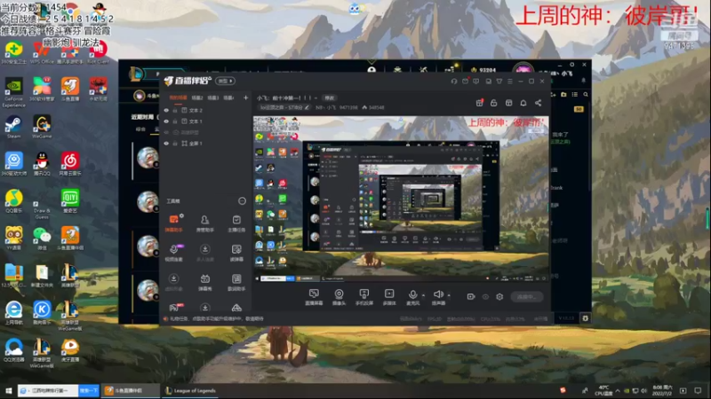Image resolution: width=711 pixels, height=399 pixels.
Task: Add a screen capture source (直播屏幕)
Action: click(x=314, y=297)
